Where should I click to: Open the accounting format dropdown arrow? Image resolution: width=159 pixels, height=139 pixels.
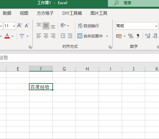[x=124, y=36]
